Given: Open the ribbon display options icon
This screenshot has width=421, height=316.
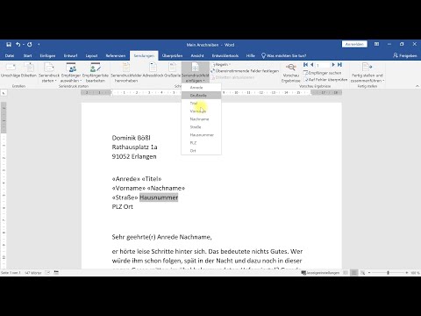Looking at the screenshot, I should click(x=376, y=44).
